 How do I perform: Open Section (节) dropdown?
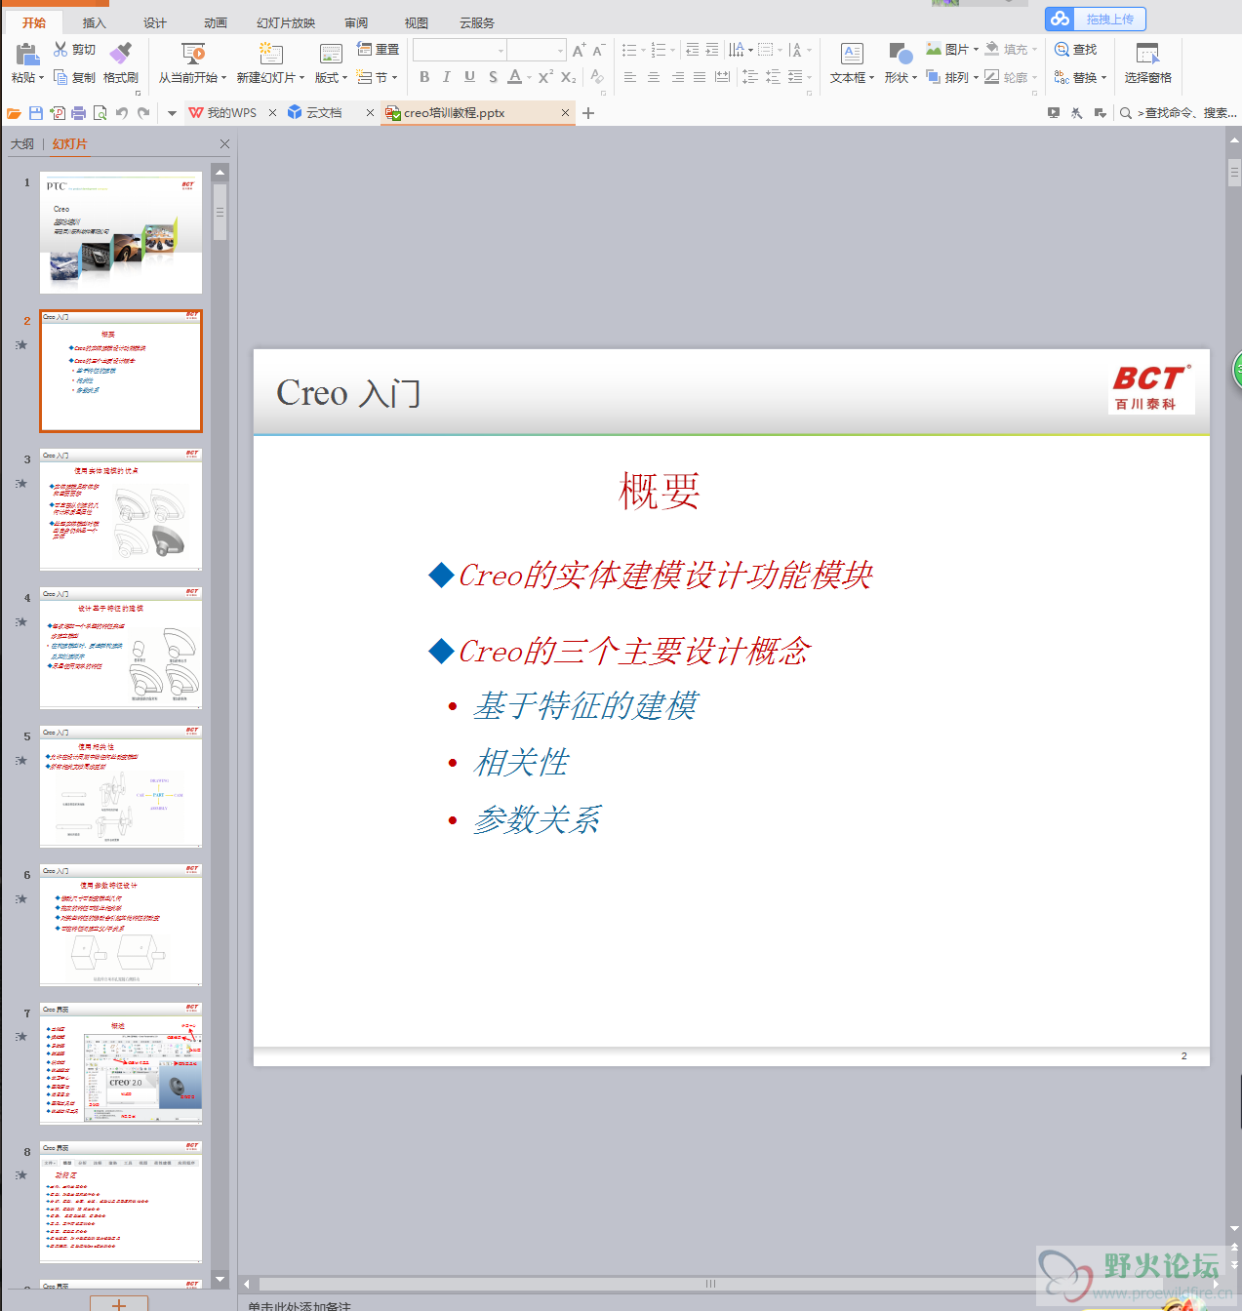click(377, 77)
